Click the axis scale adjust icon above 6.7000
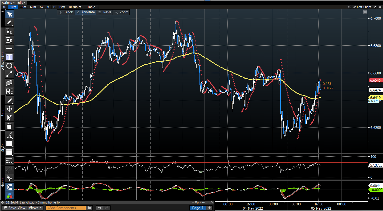 pyautogui.click(x=365, y=12)
